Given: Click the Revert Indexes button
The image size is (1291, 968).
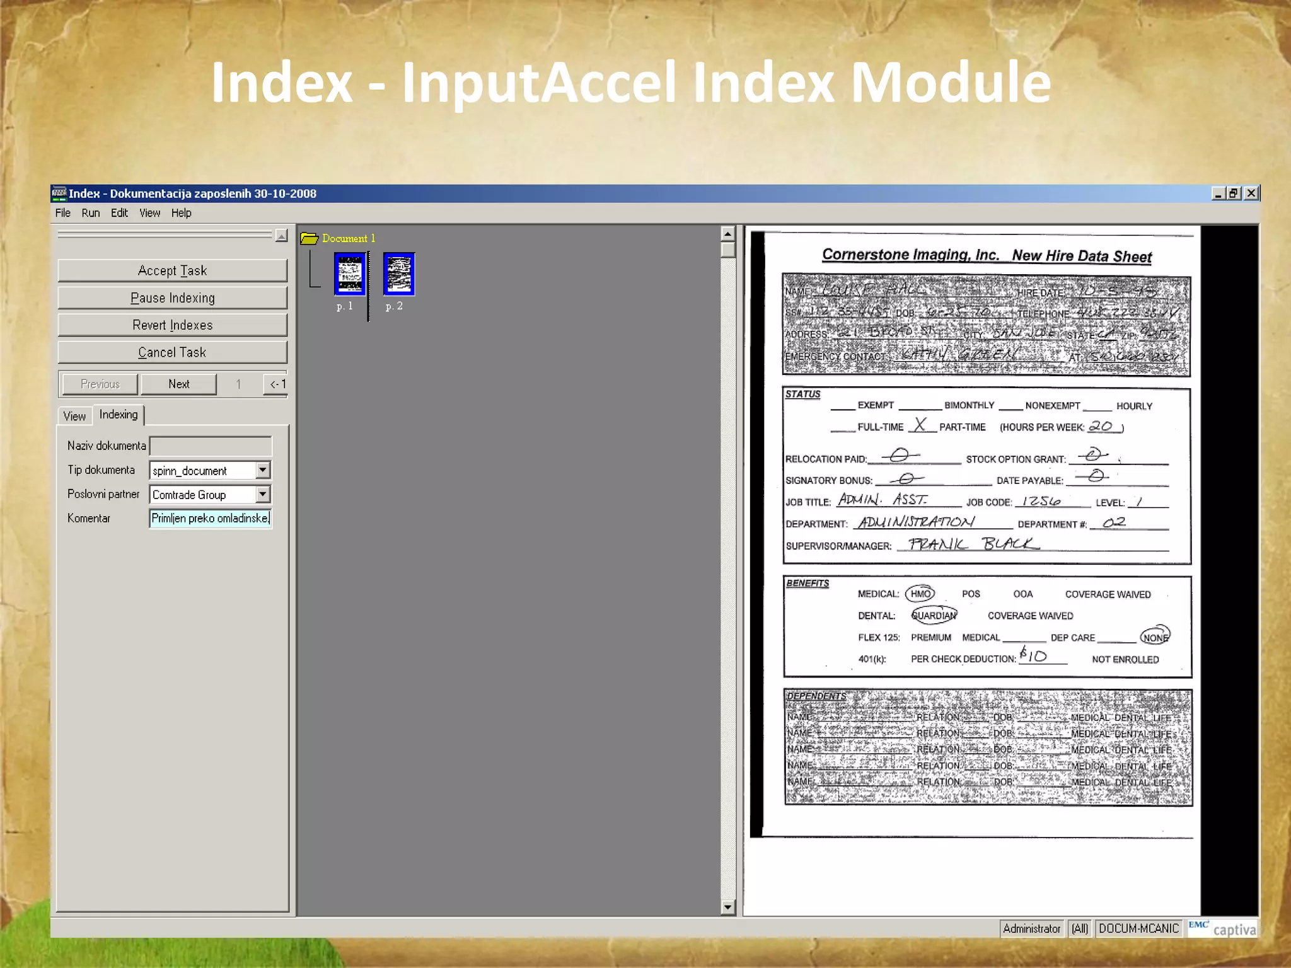Looking at the screenshot, I should tap(172, 325).
